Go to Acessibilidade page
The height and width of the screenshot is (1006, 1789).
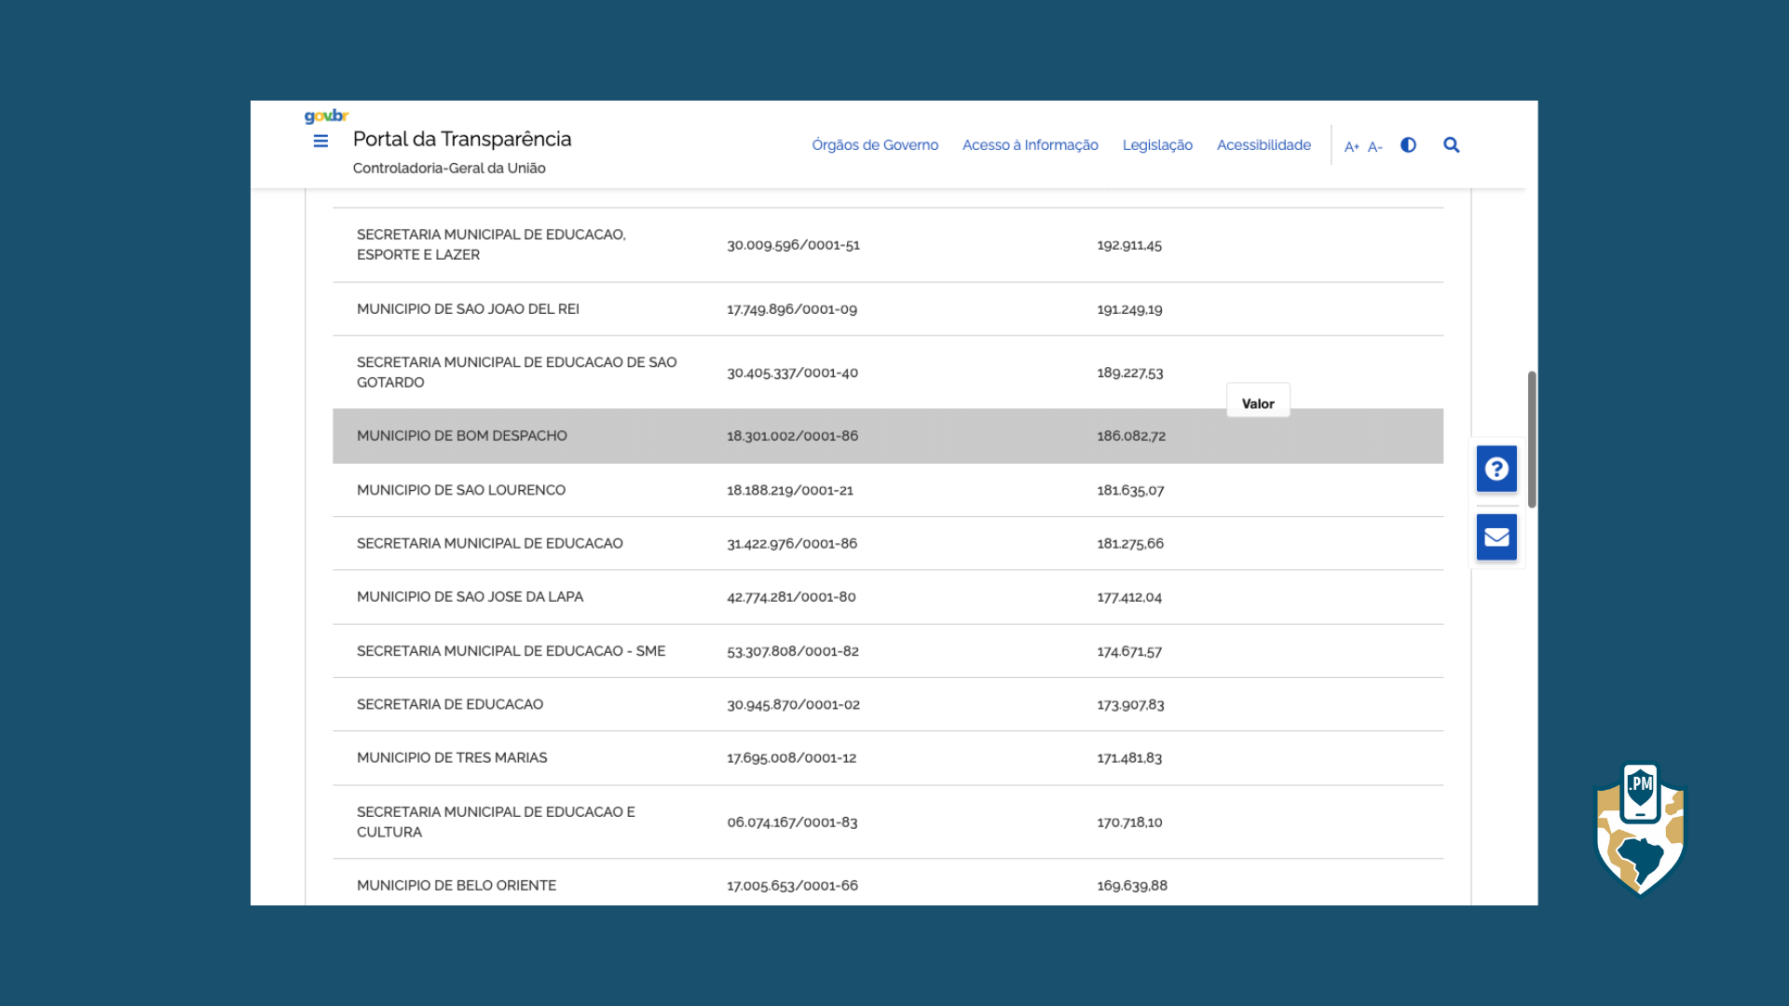[x=1263, y=145]
